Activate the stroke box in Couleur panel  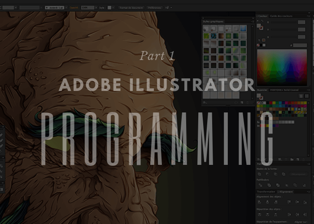(261, 28)
